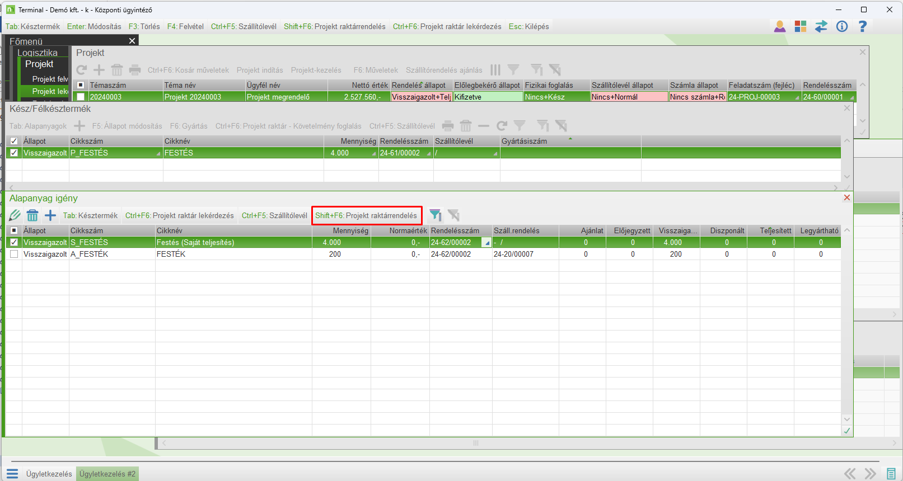Image resolution: width=903 pixels, height=481 pixels.
Task: Expand the 24-61/00002 Rendelésszám cell arrow
Action: [x=429, y=154]
